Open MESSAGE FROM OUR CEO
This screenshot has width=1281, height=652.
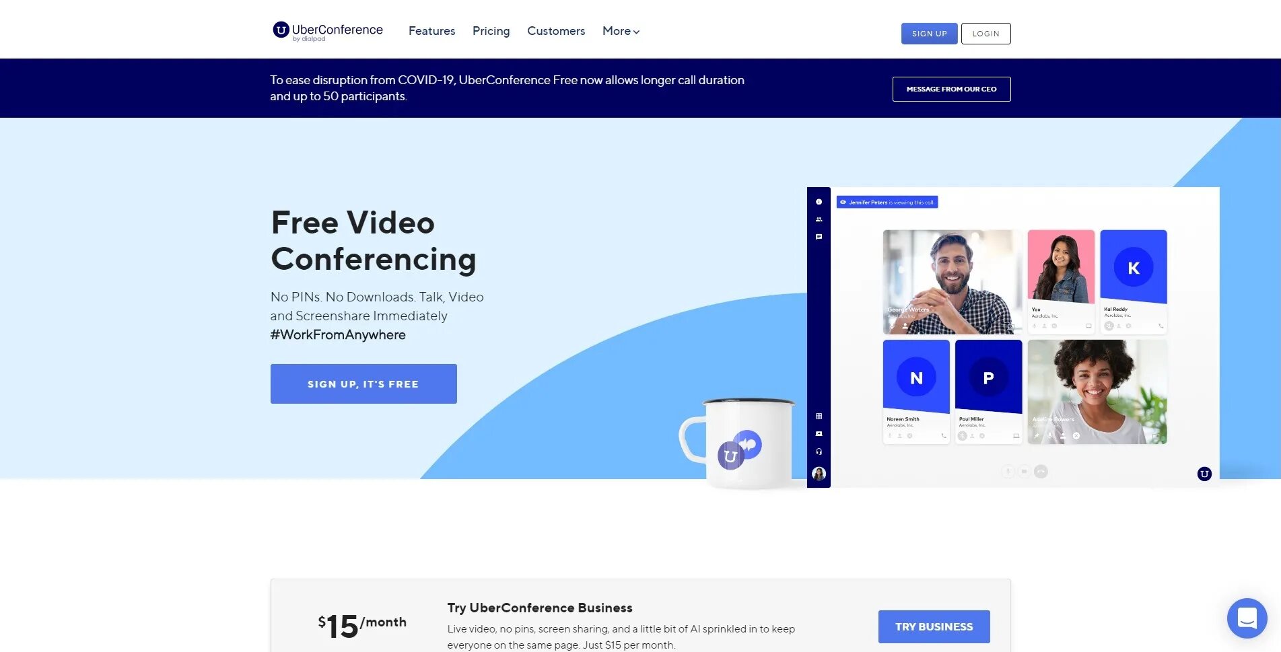pyautogui.click(x=951, y=89)
